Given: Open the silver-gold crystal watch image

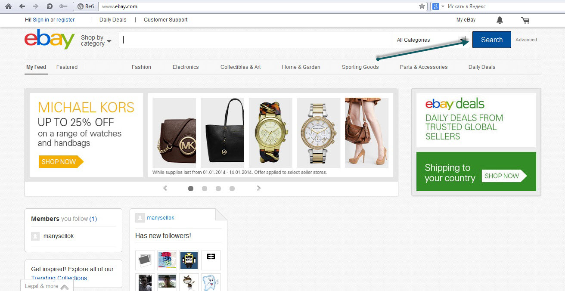Looking at the screenshot, I should click(x=319, y=133).
